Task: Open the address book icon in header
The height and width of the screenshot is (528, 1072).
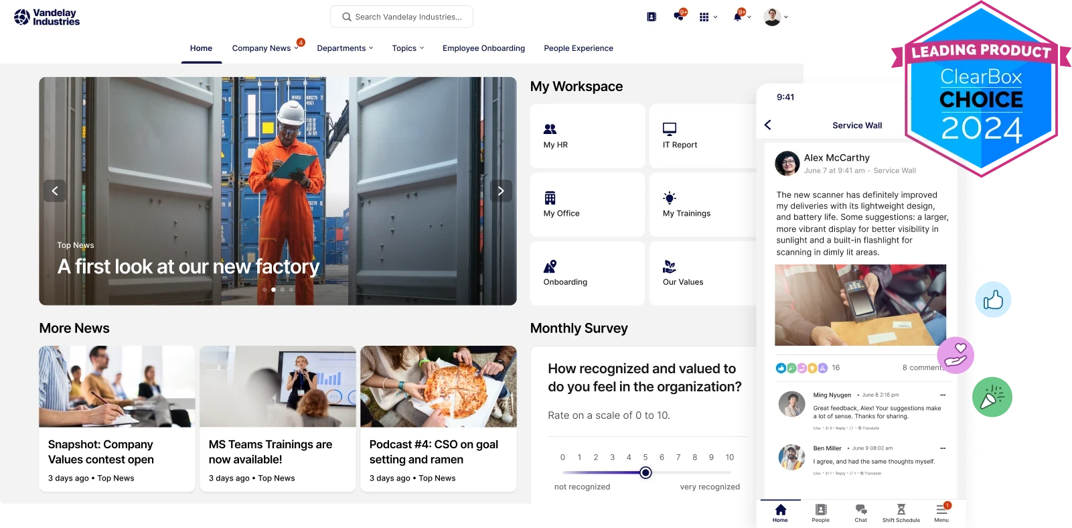Action: [x=652, y=17]
